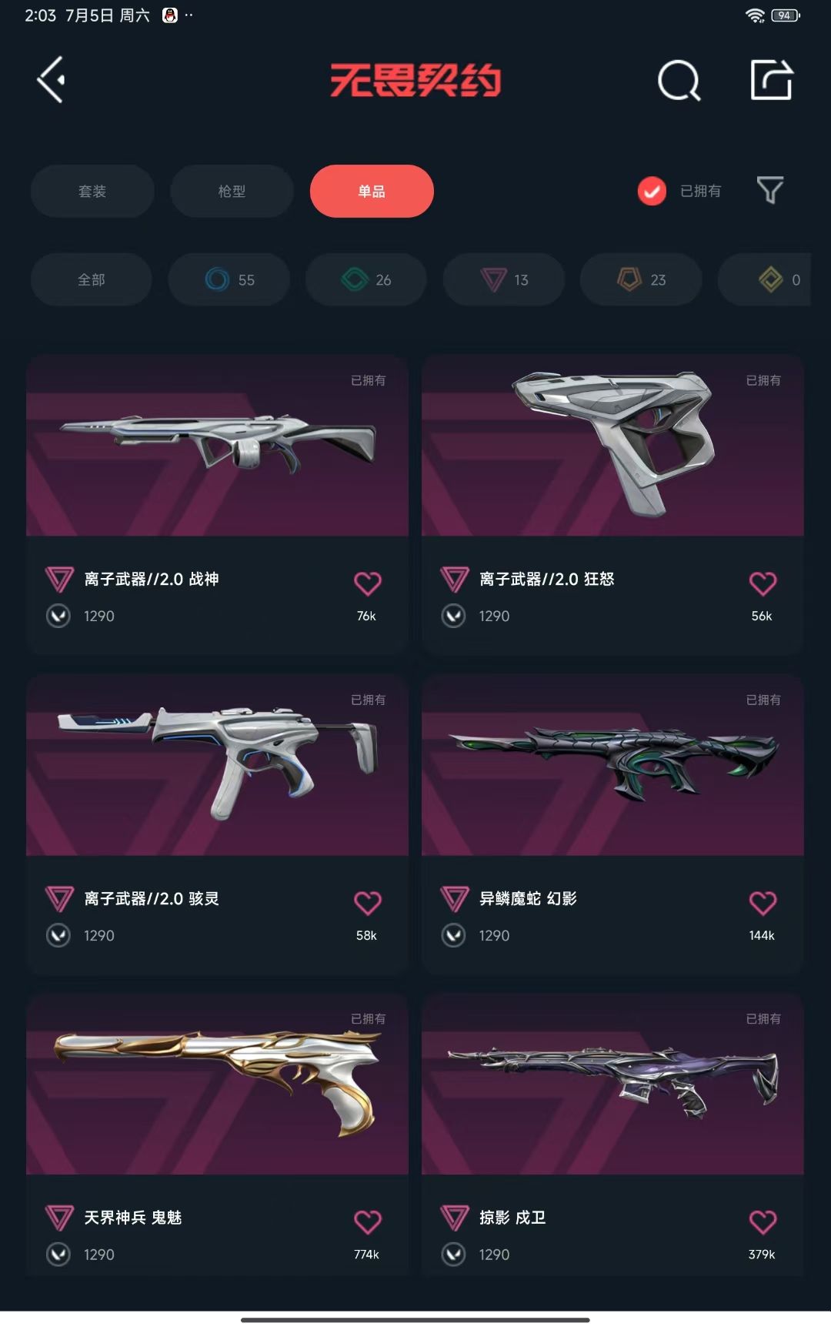Tap heart icon on 异鳞魔蛇 幻影

click(x=763, y=903)
